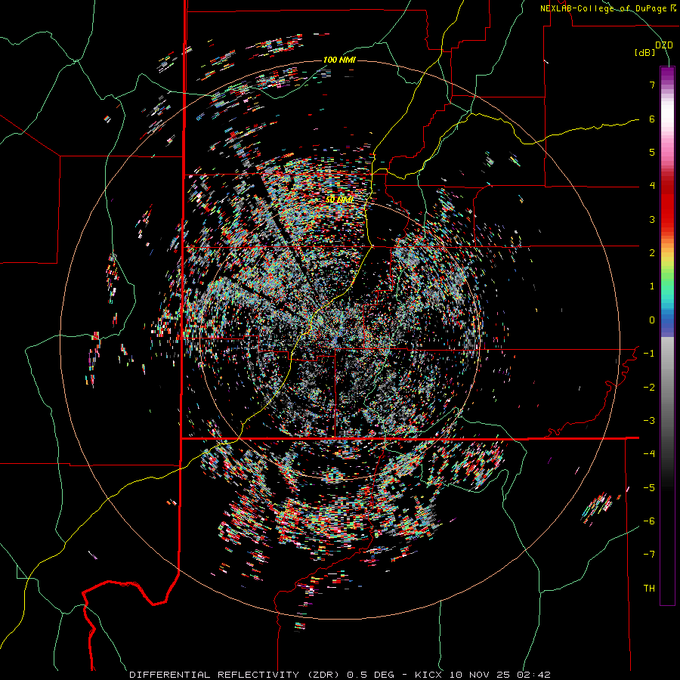Click the 2 tick label on color scale
The width and height of the screenshot is (680, 680).
coord(652,253)
